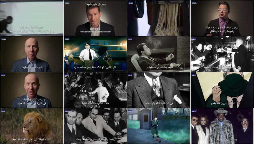Viewport: 254px width, 144px height.
Task: Open the animated green hat covering face thumbnail
Action: (222, 90)
